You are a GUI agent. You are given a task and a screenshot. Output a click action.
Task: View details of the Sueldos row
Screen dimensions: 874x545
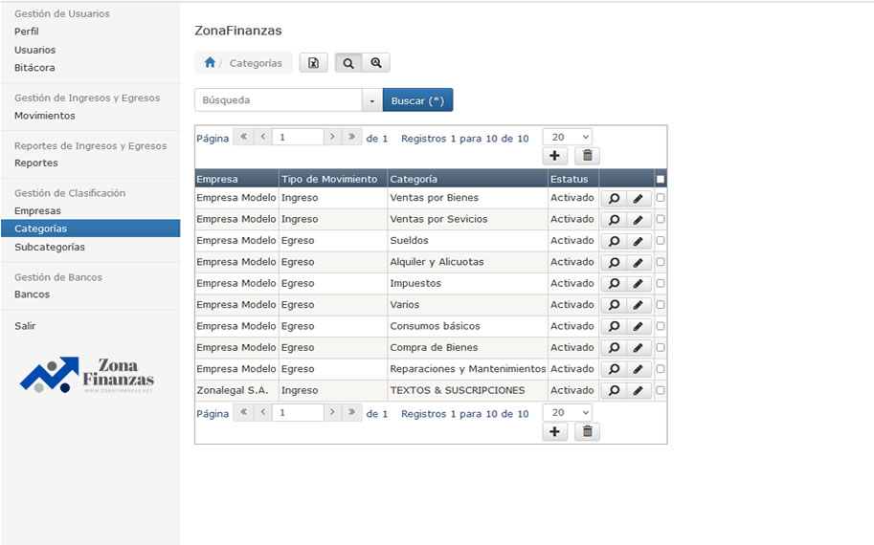pyautogui.click(x=614, y=241)
